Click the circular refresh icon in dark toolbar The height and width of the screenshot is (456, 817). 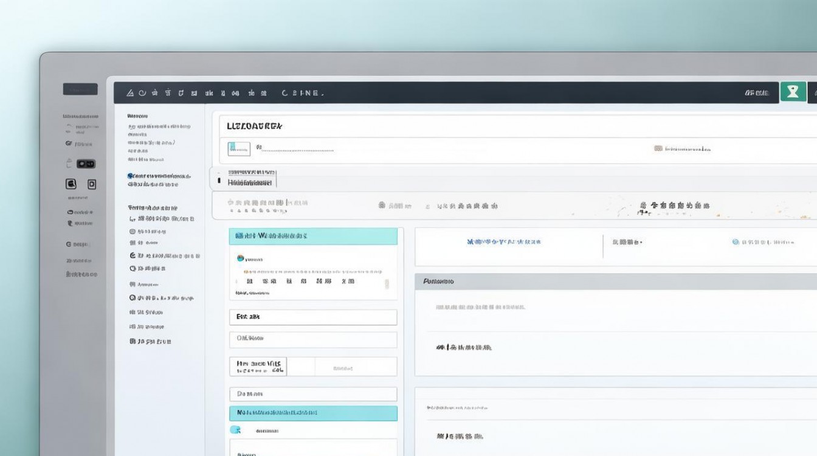point(142,93)
